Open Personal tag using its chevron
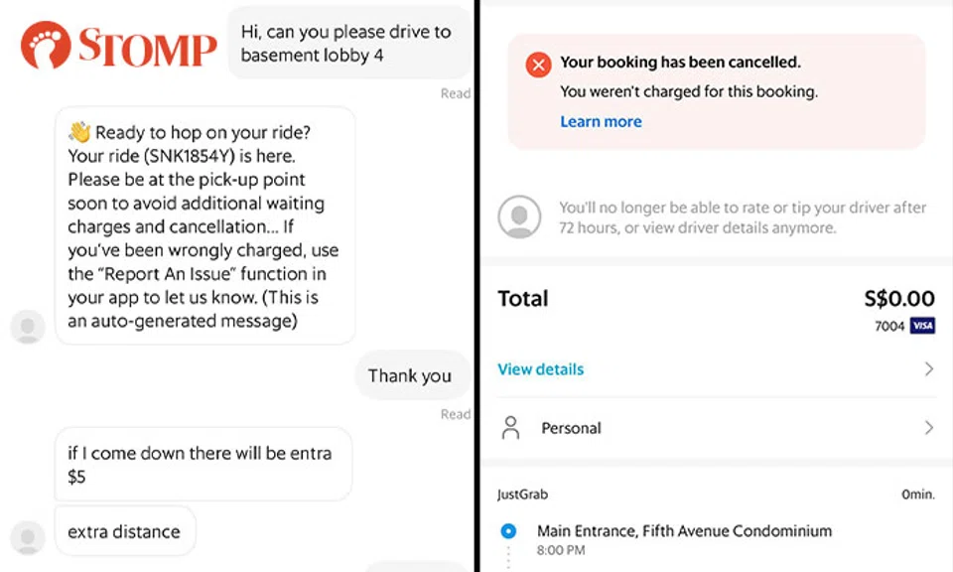The image size is (953, 572). 929,428
